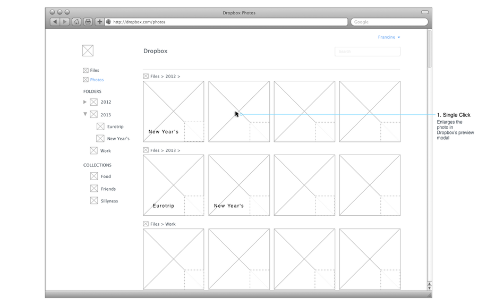
Task: Click the 2013 folder icon
Action: tap(93, 114)
